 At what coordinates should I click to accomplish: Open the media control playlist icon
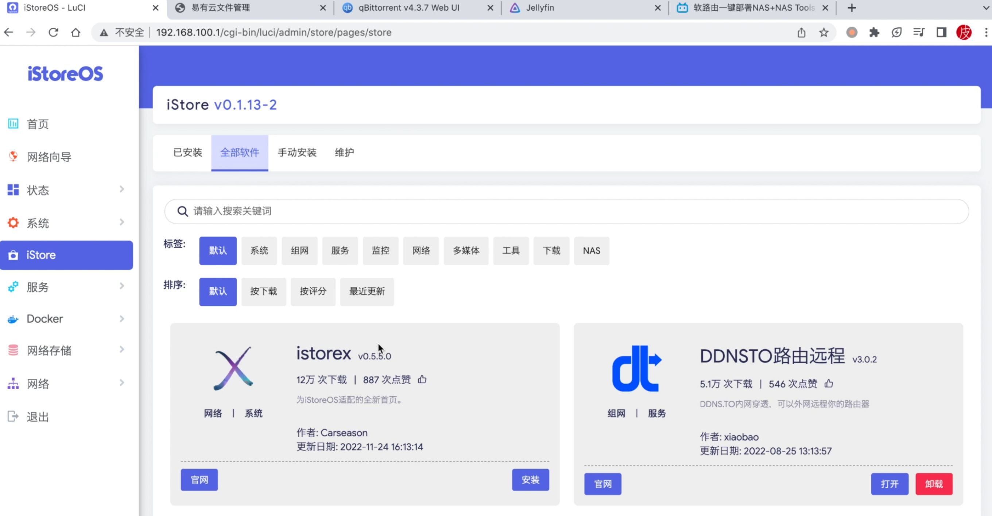(919, 32)
